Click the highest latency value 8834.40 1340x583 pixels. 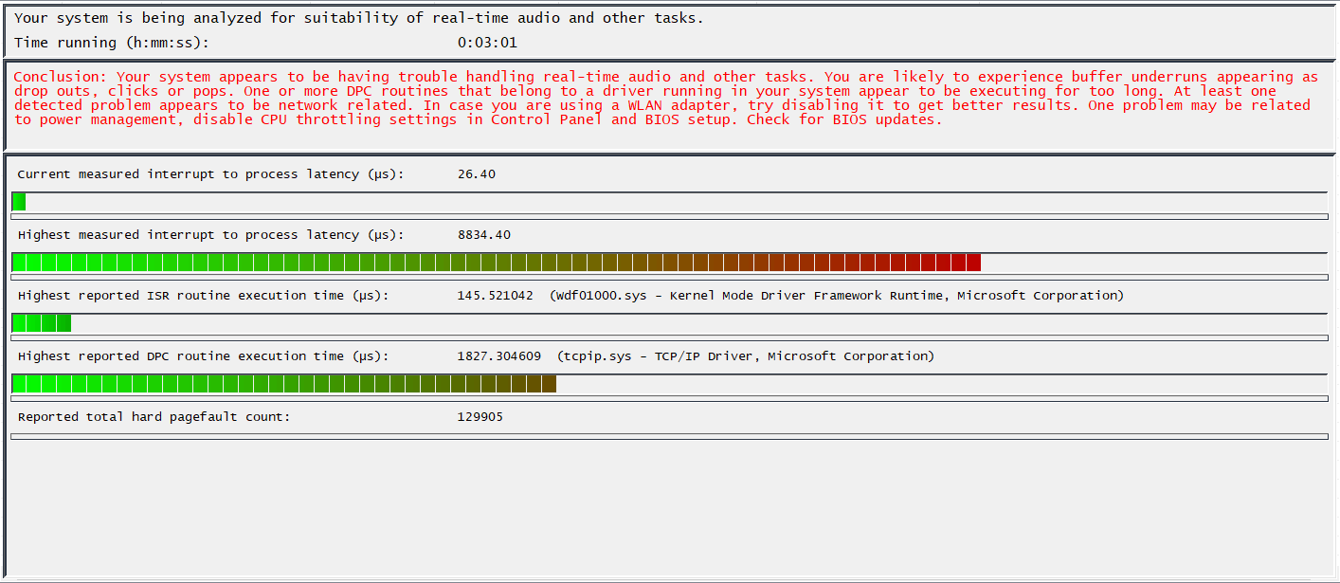click(x=483, y=235)
